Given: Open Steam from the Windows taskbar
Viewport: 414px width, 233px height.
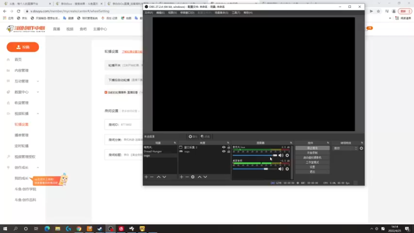Looking at the screenshot, I should pos(100,228).
